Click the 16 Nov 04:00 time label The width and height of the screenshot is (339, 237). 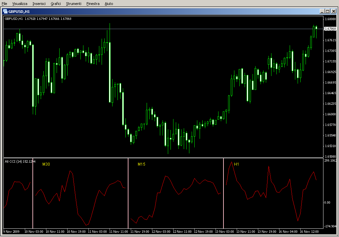click(288, 232)
